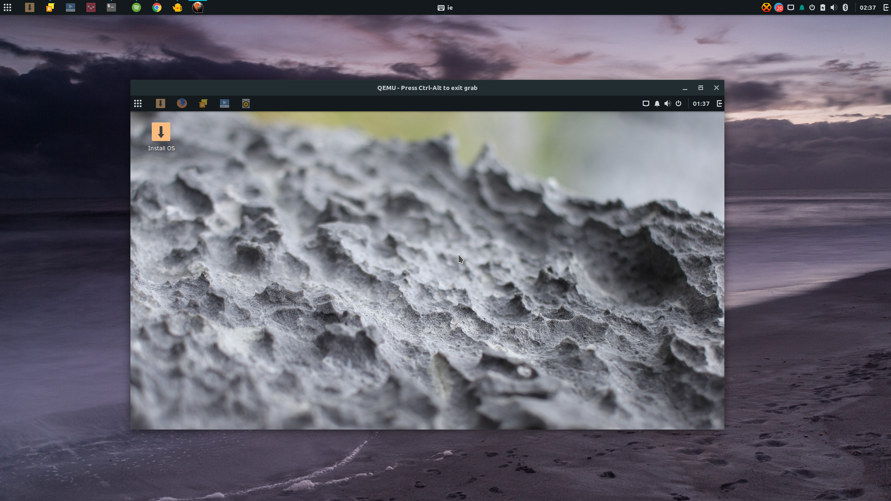Open the guest volume control in QEMU
The width and height of the screenshot is (891, 501).
click(668, 103)
